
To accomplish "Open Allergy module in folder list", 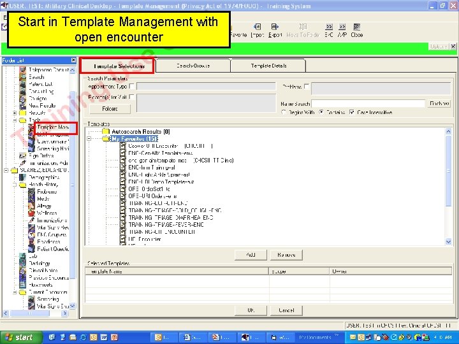I will [44, 206].
